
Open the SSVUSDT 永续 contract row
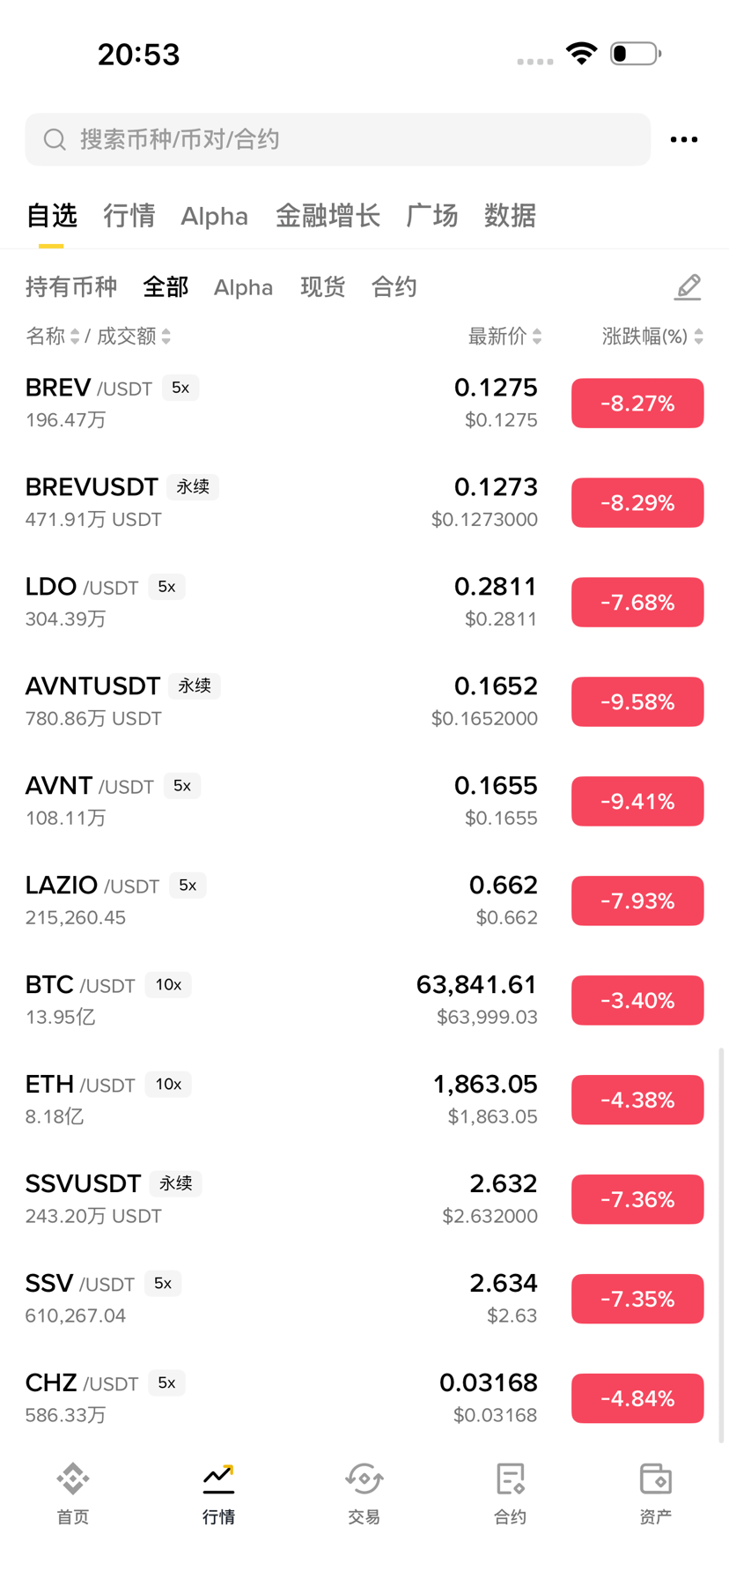tap(264, 1199)
